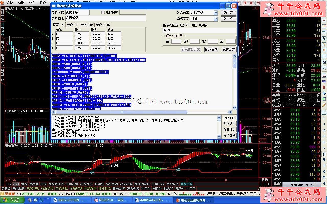Click the 测试公式 button
Image resolution: width=327 pixels, height=204 pixels.
[229, 49]
